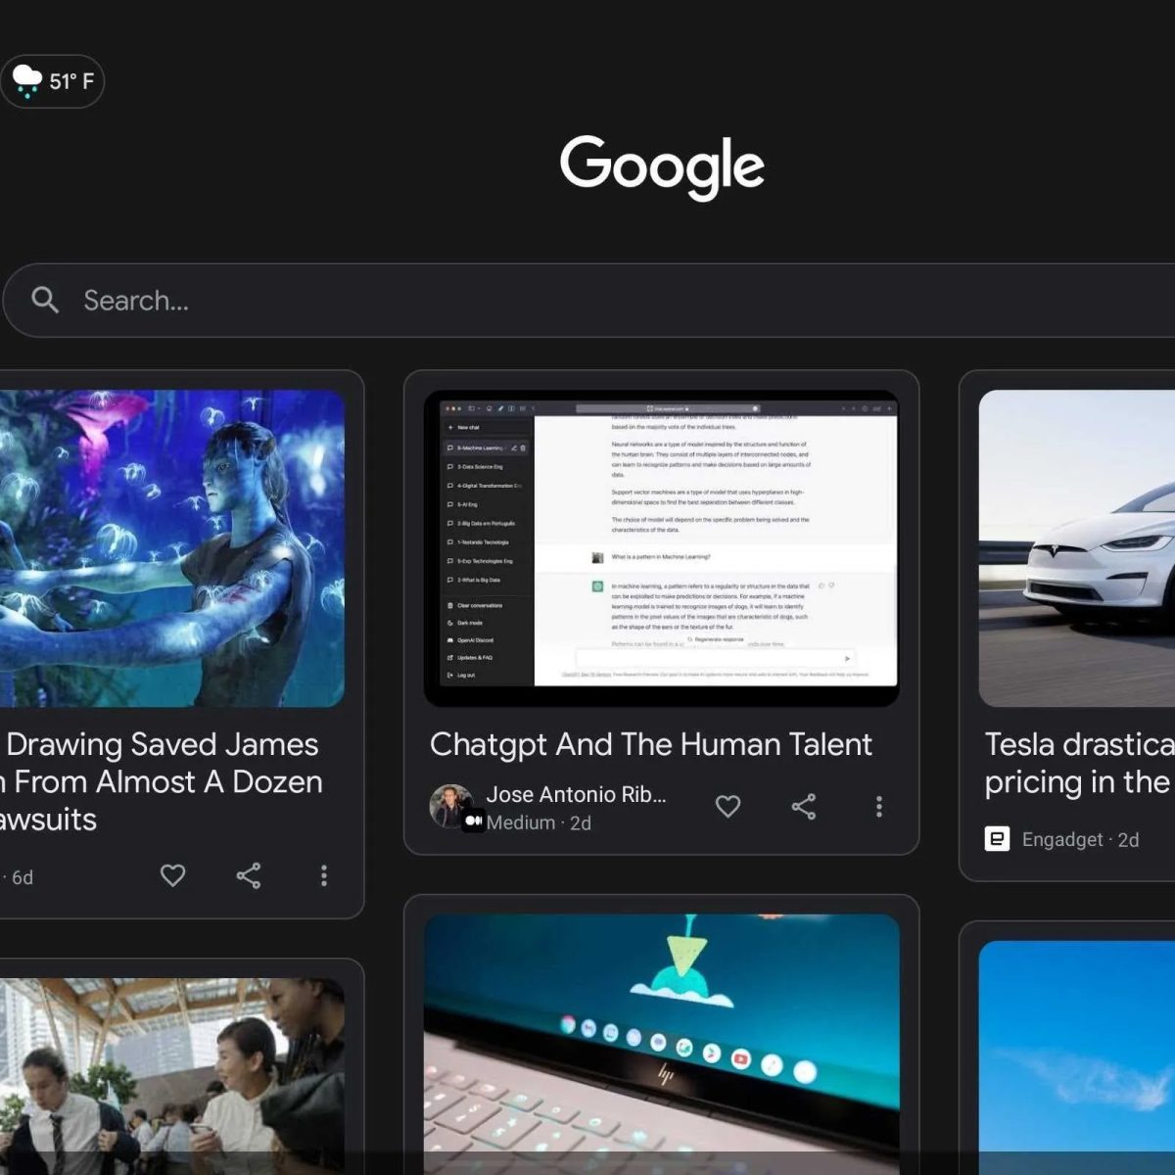Share the James Cameron drawing article
Image resolution: width=1175 pixels, height=1175 pixels.
coord(249,875)
